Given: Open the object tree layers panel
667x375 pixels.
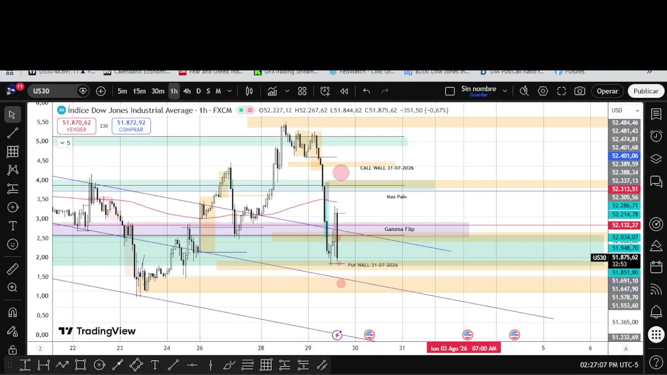Looking at the screenshot, I should click(x=656, y=159).
